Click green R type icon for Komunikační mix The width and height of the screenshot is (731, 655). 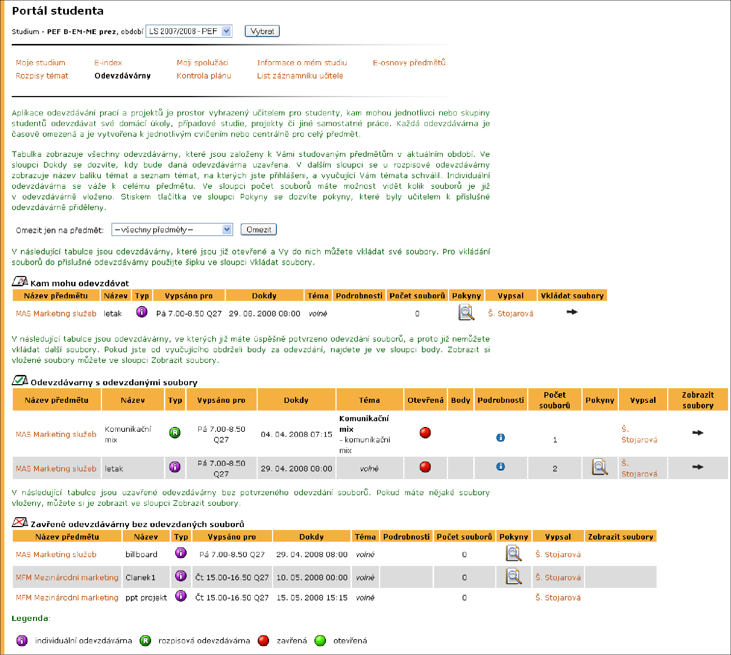[x=175, y=433]
